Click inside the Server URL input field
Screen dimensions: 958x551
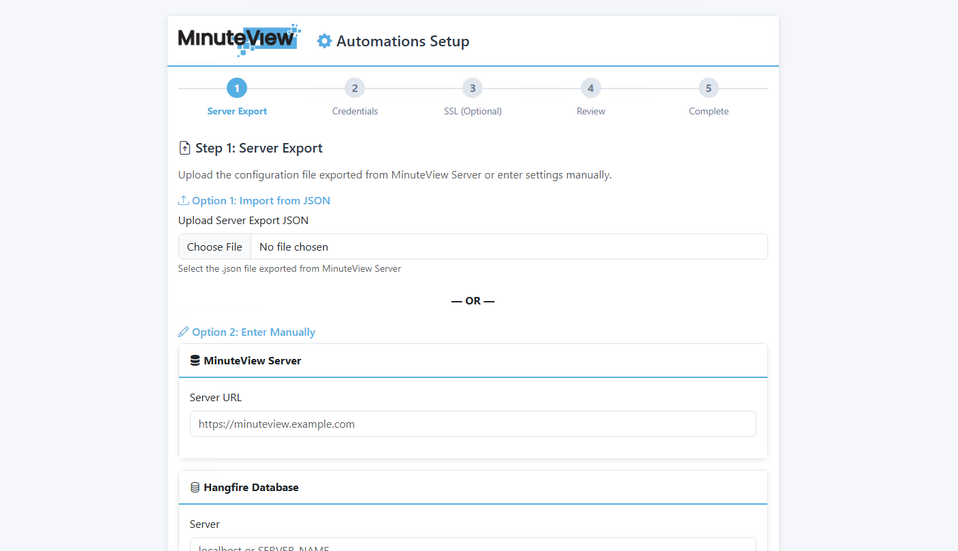coord(473,423)
